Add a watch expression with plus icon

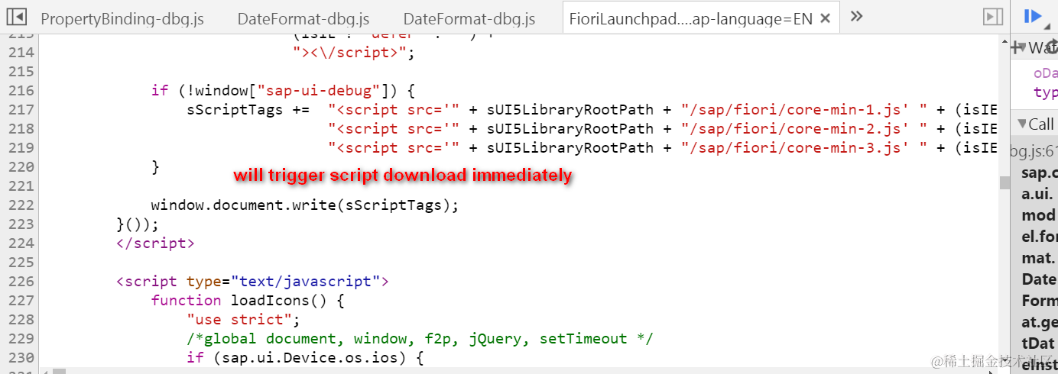point(1017,48)
